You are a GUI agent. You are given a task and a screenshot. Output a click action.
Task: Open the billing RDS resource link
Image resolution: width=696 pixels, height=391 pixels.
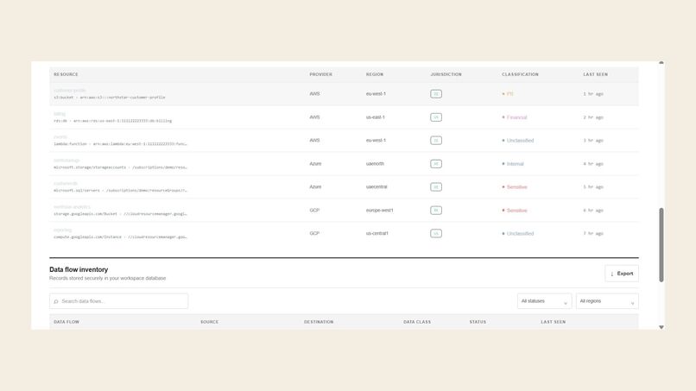pos(60,114)
